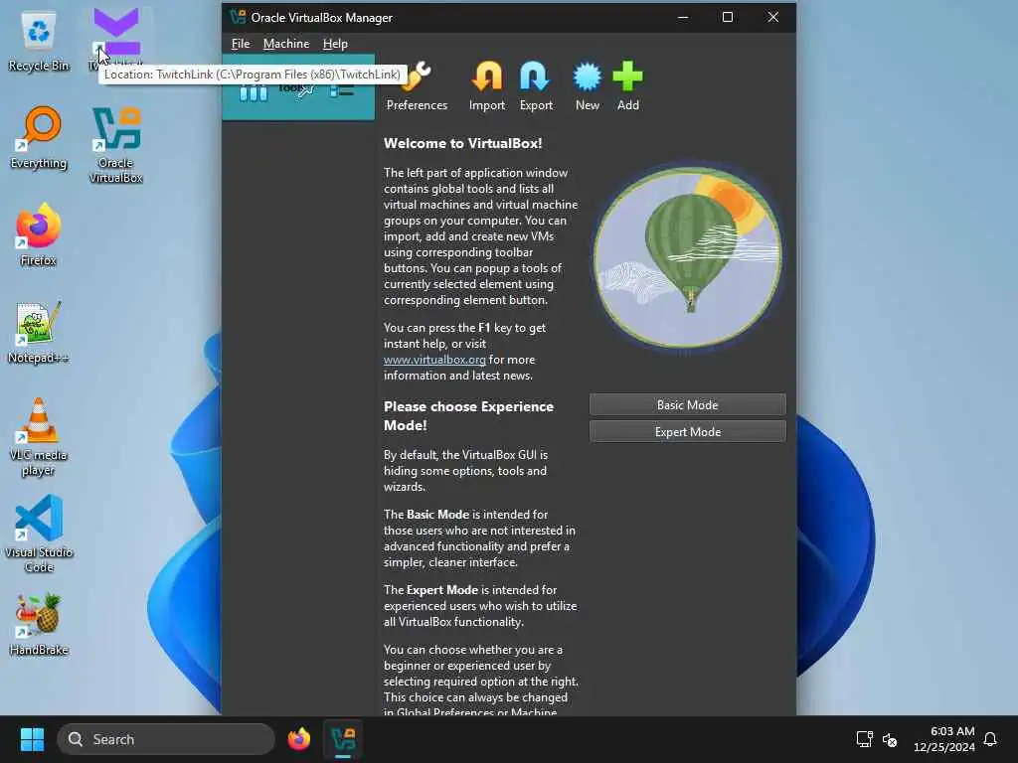Choose Basic Mode experience
This screenshot has width=1018, height=763.
[688, 405]
